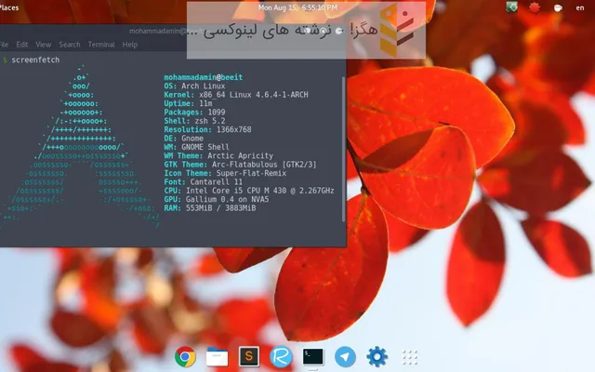Image resolution: width=595 pixels, height=372 pixels.
Task: Open the terminal File menu
Action: 4,45
